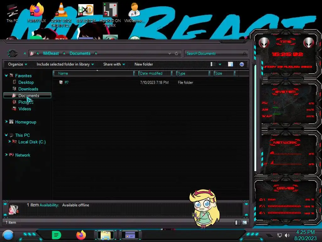Open the help question mark icon
322x242 pixels.
point(242,64)
